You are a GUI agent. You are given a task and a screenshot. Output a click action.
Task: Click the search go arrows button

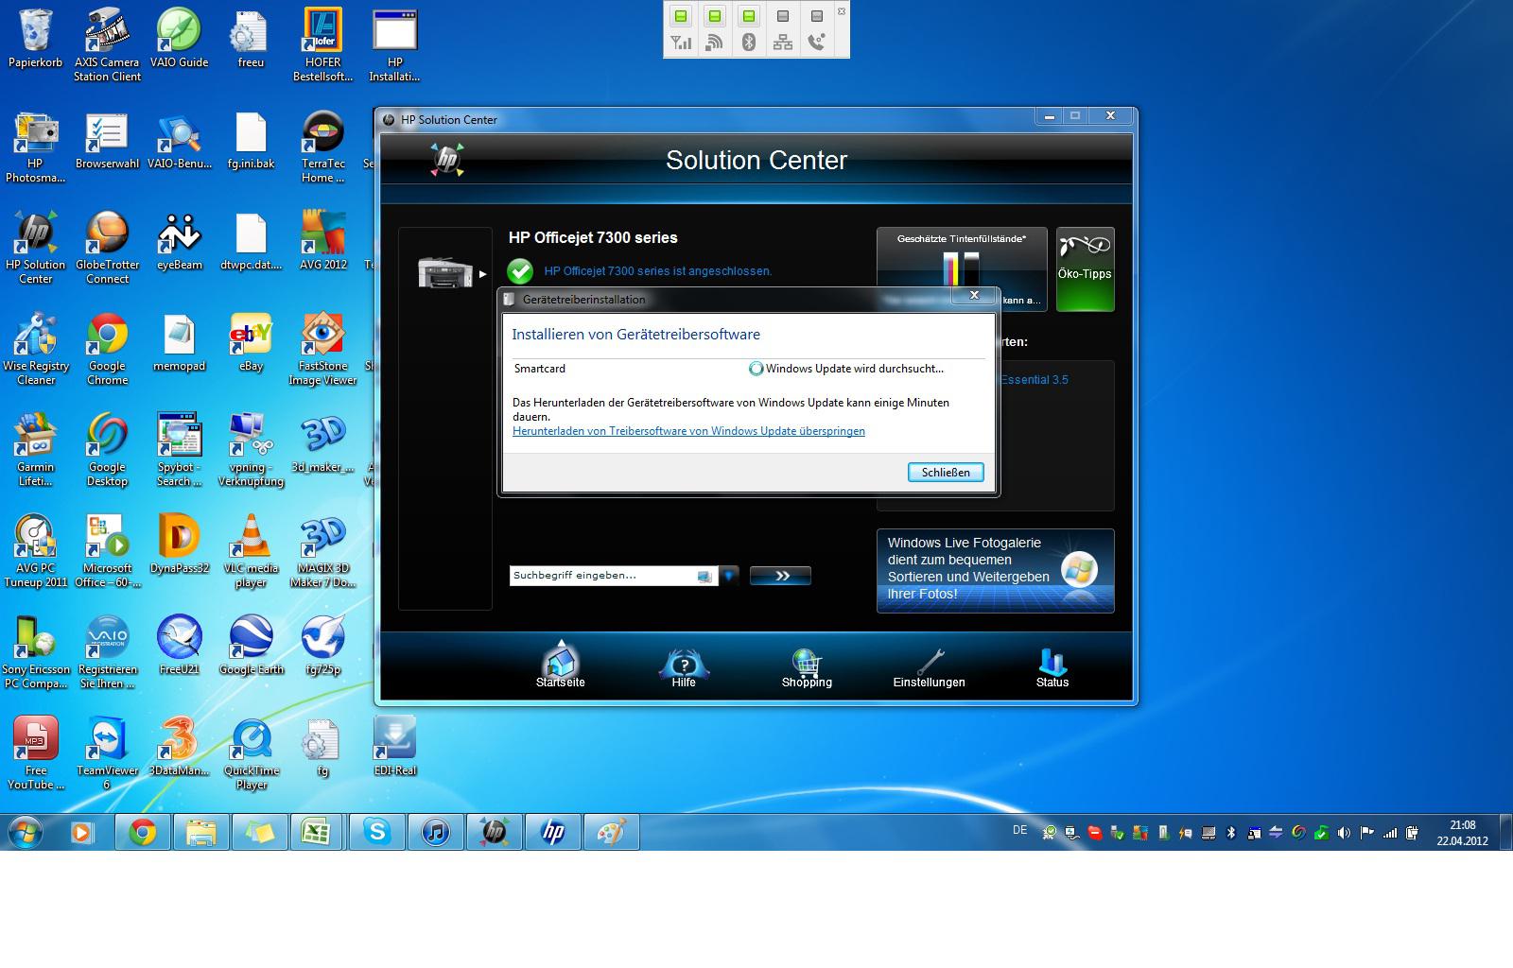(780, 576)
